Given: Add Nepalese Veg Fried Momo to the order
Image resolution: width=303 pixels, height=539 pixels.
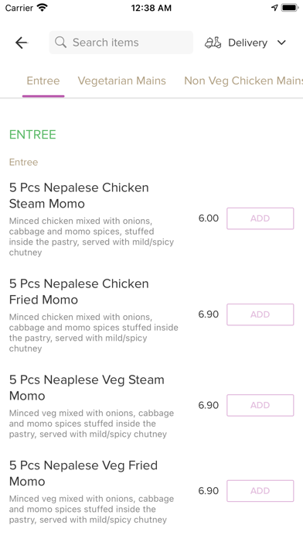Looking at the screenshot, I should 260,491.
